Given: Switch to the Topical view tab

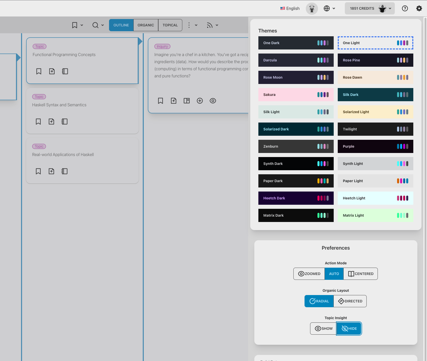Looking at the screenshot, I should pos(170,25).
